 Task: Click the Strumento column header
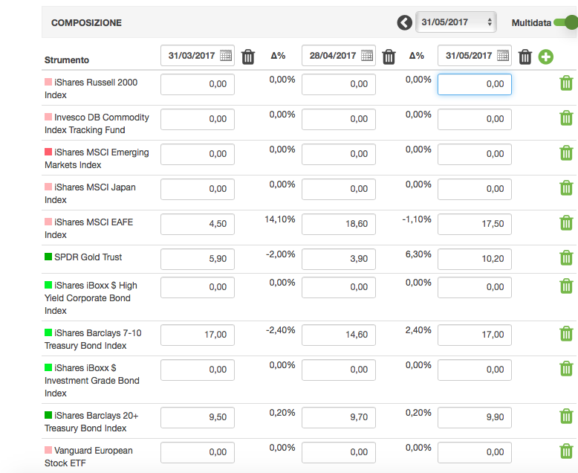pos(67,59)
